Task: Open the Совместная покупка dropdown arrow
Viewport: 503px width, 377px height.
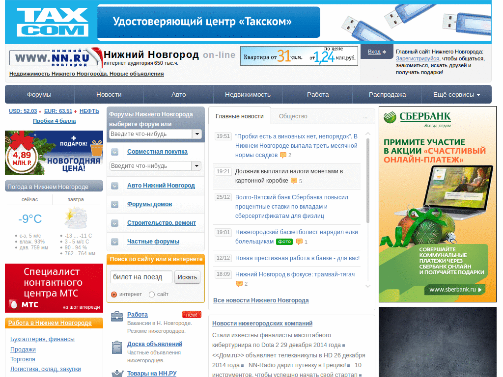Action: pyautogui.click(x=196, y=166)
